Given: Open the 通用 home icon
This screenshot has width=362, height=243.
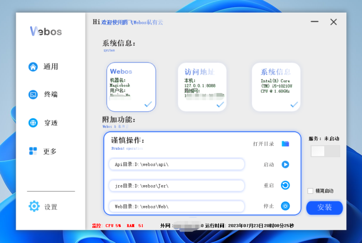Looking at the screenshot, I should (33, 67).
